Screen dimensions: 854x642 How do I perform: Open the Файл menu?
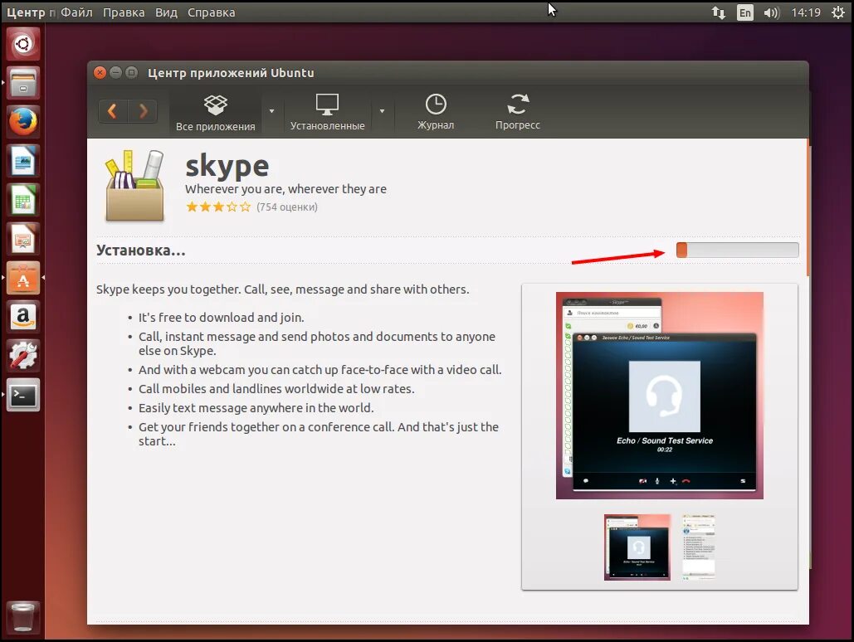pos(77,12)
